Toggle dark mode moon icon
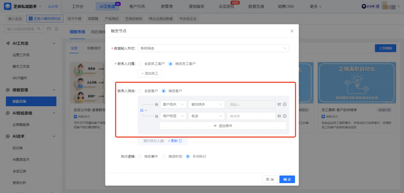The height and width of the screenshot is (193, 404). point(57,29)
